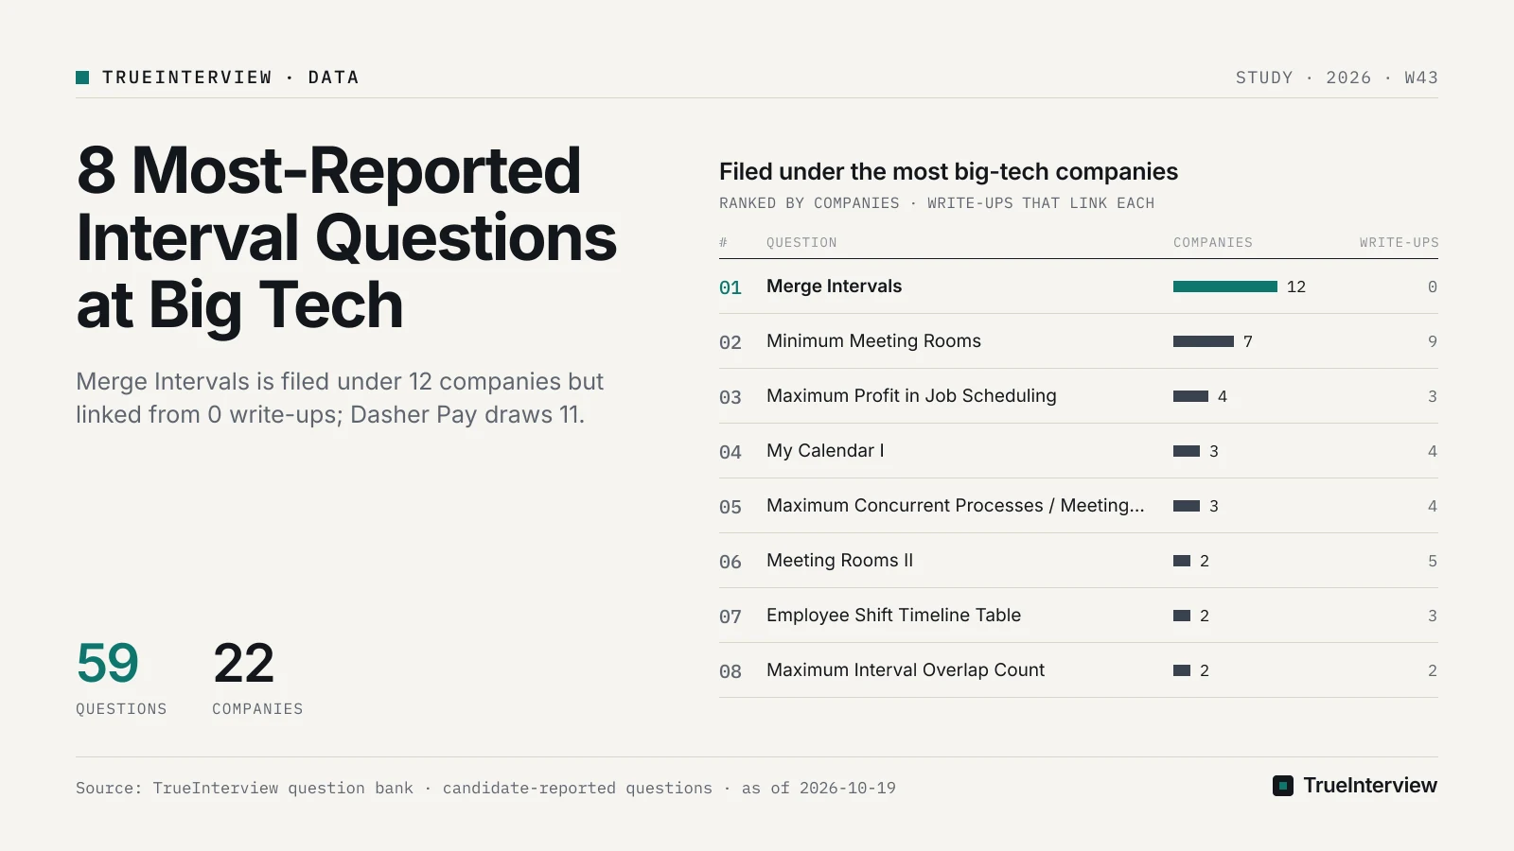The image size is (1514, 851).
Task: Click the WRITE-UPS column header
Action: pyautogui.click(x=1399, y=243)
